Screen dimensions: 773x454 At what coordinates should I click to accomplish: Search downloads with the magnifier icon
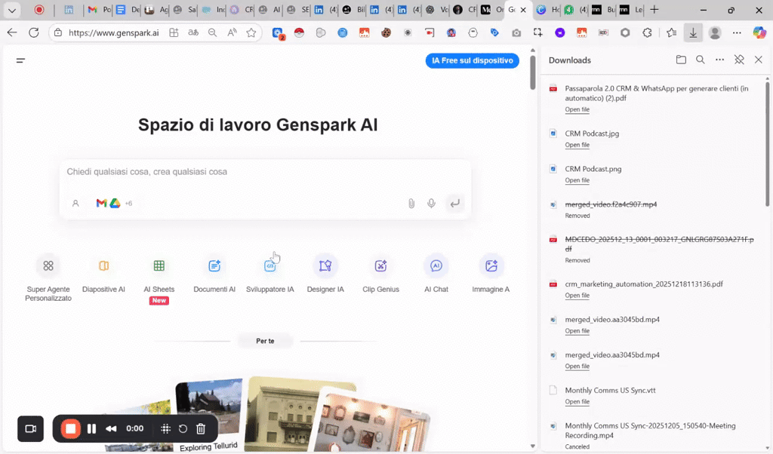coord(700,60)
